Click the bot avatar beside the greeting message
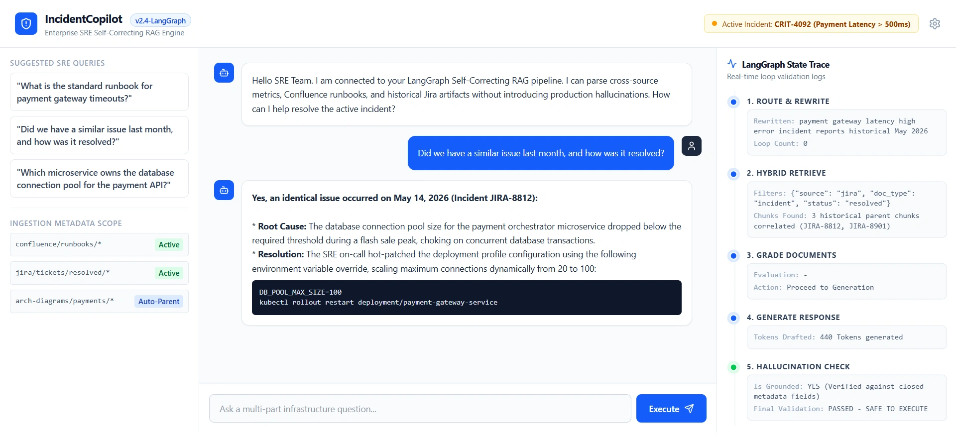Screen dimensions: 956x436 (x=224, y=73)
